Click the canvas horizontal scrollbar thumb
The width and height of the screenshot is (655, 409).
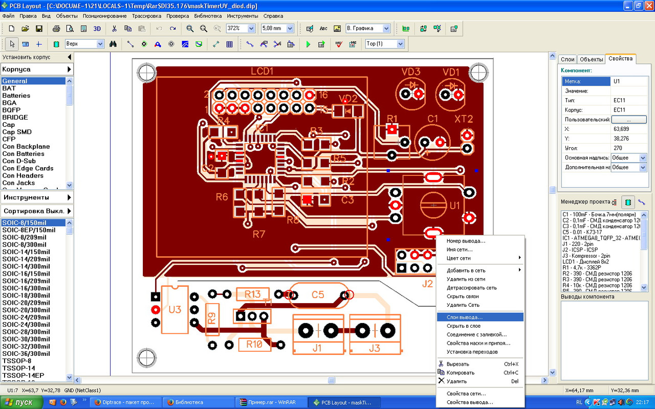pyautogui.click(x=332, y=380)
